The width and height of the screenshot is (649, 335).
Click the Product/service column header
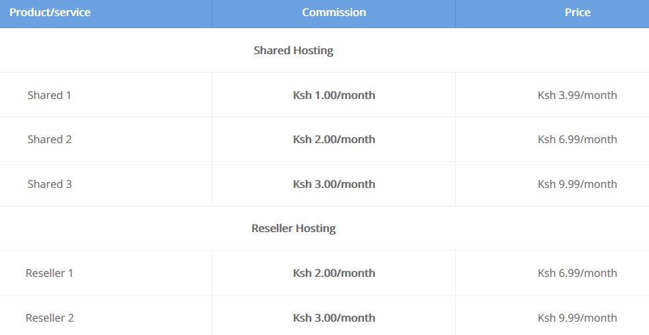[x=50, y=13]
